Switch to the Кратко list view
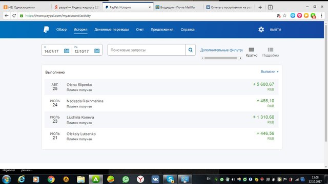Screen dimensions: 328x184 tap(252, 52)
